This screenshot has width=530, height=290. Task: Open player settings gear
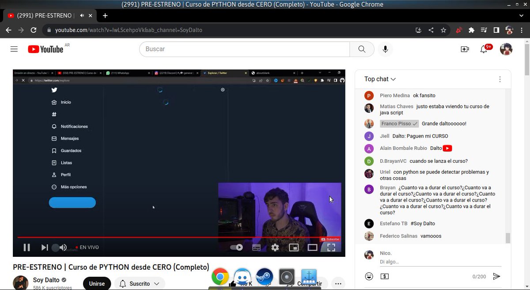coord(275,248)
